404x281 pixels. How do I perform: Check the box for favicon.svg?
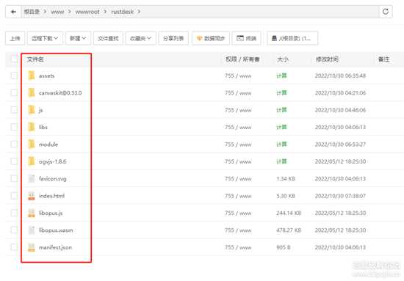(x=14, y=178)
